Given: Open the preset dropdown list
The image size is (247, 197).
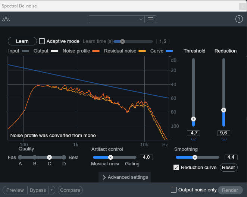Looking at the screenshot, I should [x=117, y=19].
